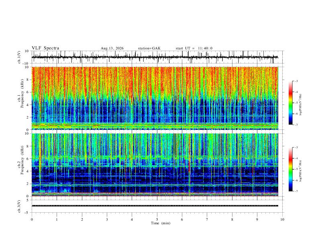This screenshot has width=318, height=246.
Task: Click the Aug.13, 2026 date label
Action: click(x=112, y=48)
